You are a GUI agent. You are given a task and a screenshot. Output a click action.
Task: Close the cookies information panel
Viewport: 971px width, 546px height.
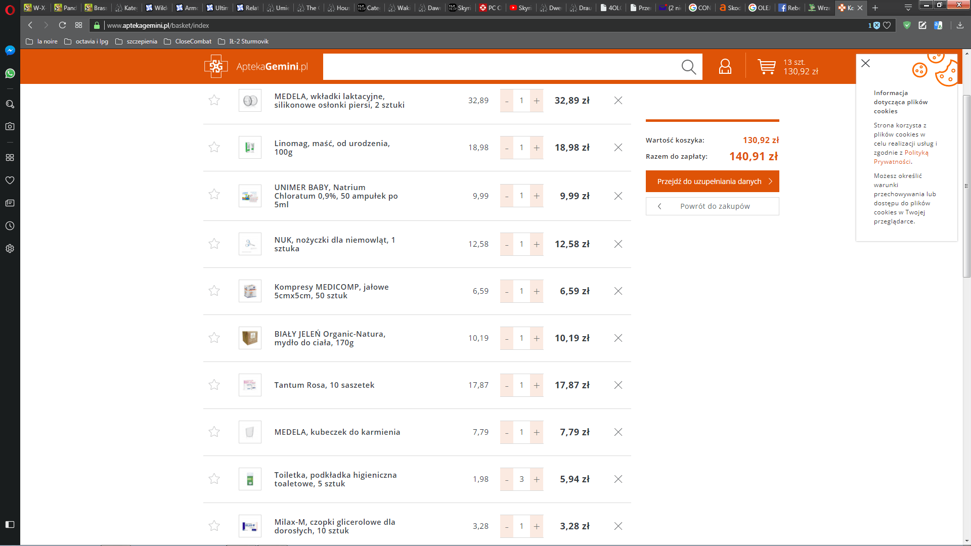pos(865,63)
